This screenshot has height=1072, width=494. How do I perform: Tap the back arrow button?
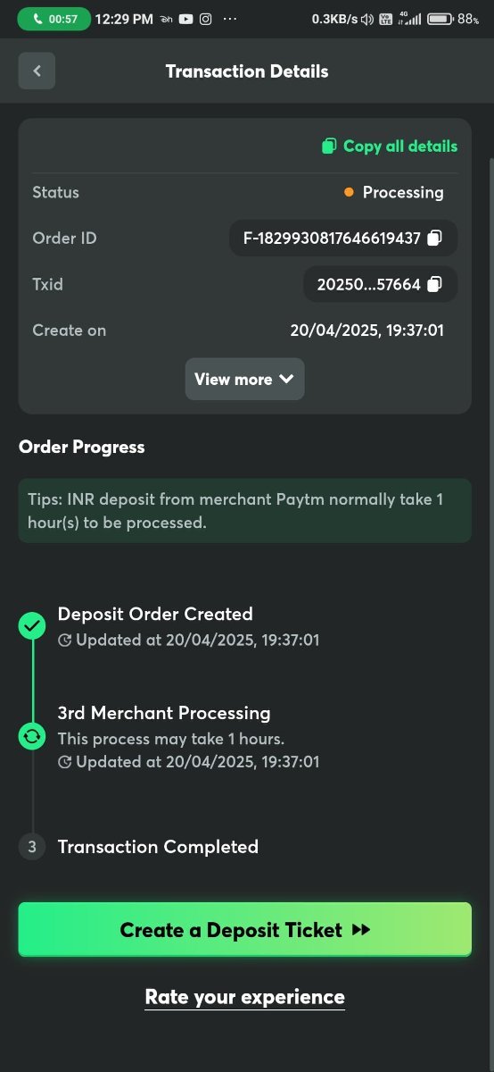37,71
